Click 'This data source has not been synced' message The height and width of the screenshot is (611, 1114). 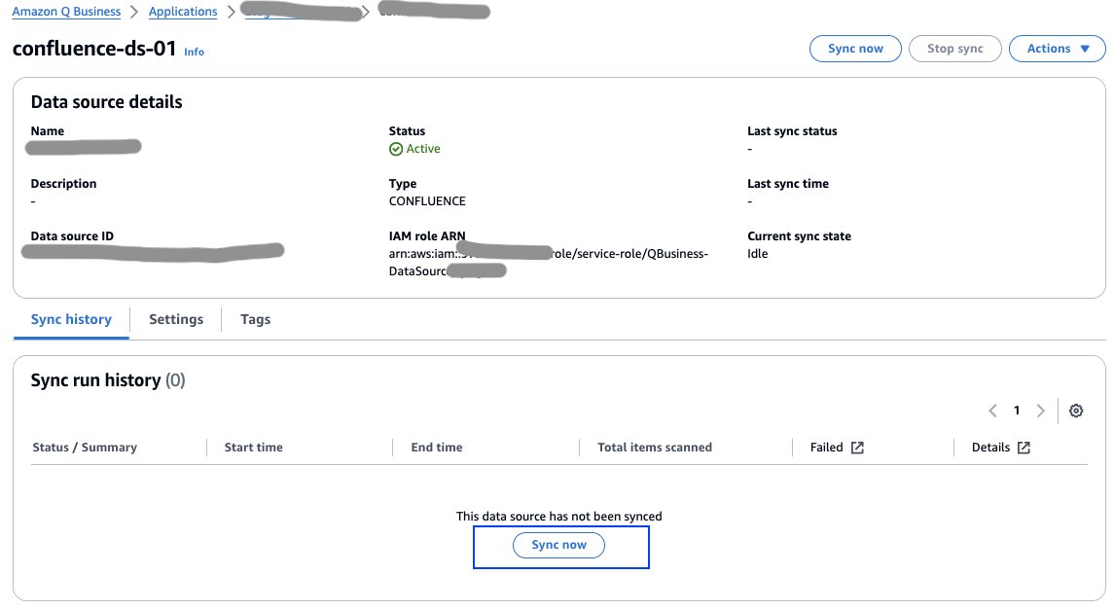[x=559, y=517]
